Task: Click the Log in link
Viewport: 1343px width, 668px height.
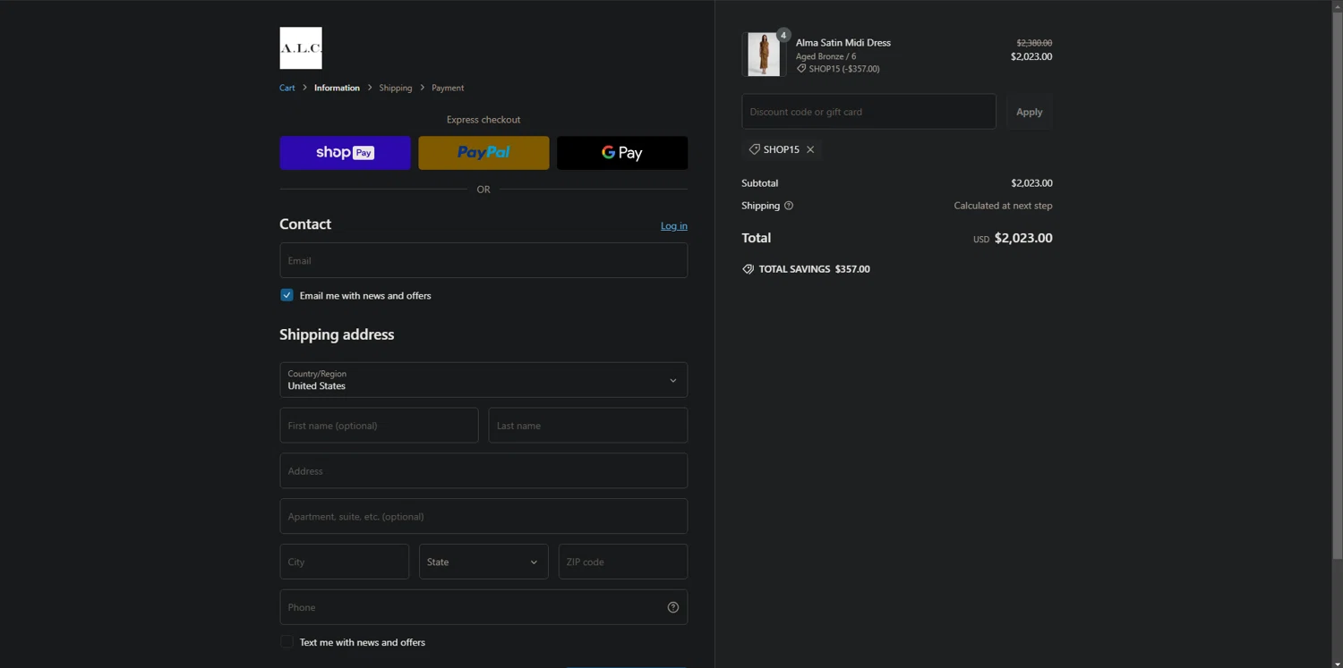Action: pos(674,226)
